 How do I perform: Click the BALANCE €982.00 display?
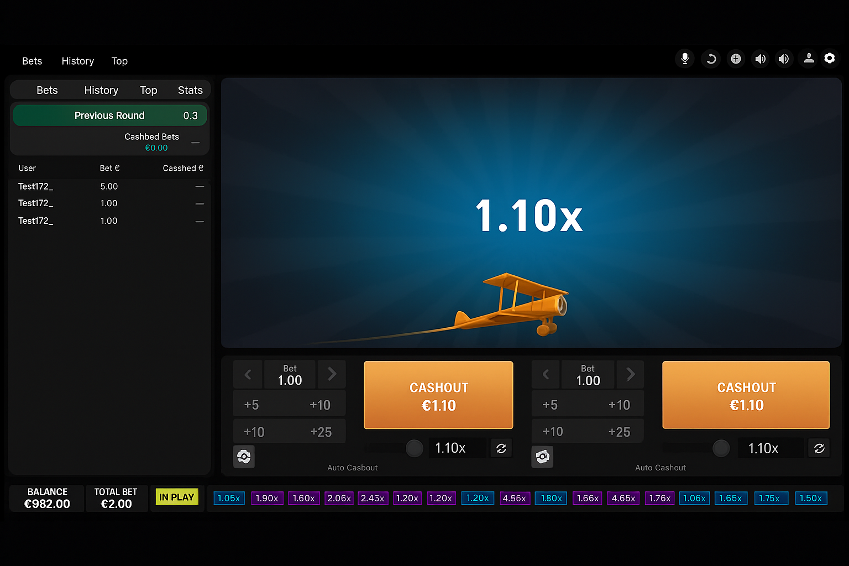pos(47,498)
